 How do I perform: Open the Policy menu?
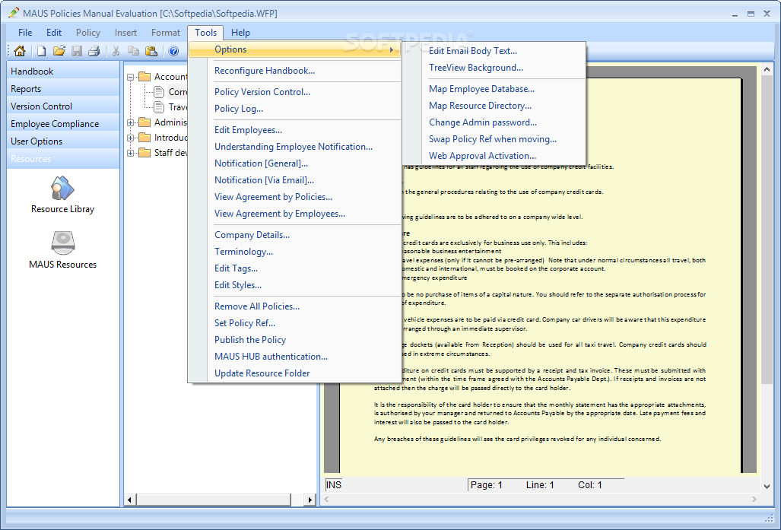click(x=88, y=33)
